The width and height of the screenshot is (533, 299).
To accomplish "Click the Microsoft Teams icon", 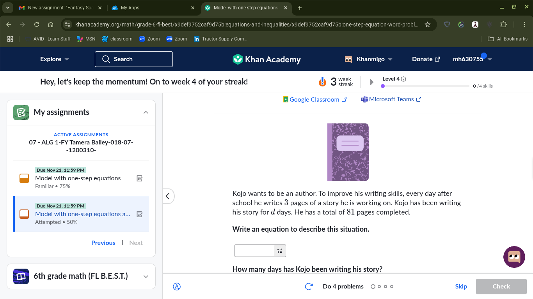I will pos(364,99).
